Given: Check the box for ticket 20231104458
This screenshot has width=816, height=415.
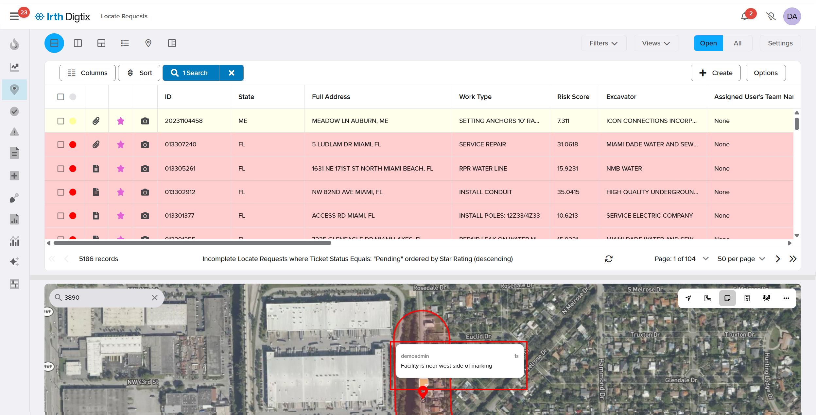Looking at the screenshot, I should (61, 121).
